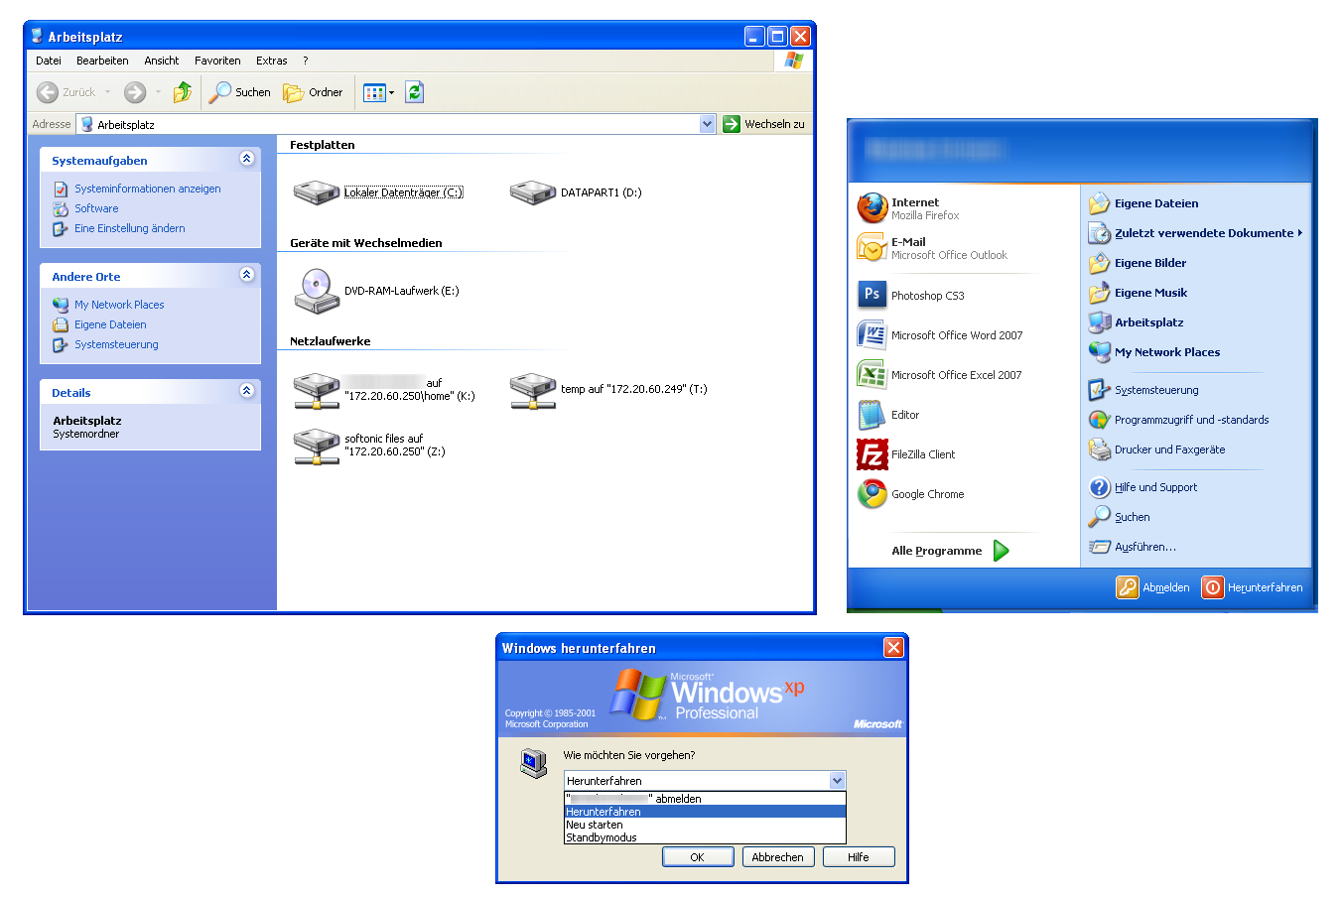Go up one folder level icon
Image resolution: width=1343 pixels, height=897 pixels.
tap(183, 92)
